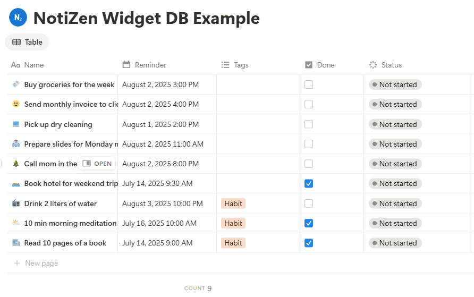Click the NotiZen blue logo icon
This screenshot has width=474, height=297.
[18, 18]
